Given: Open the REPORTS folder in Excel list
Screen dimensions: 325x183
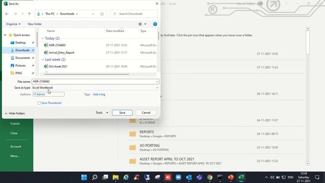Looking at the screenshot, I should click(216, 134).
